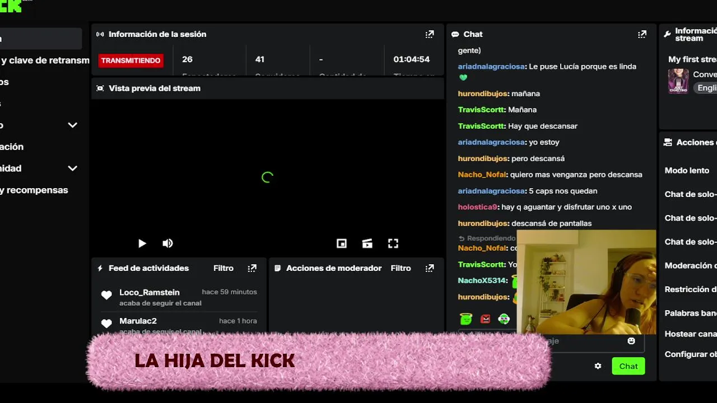Send message with green Chat button

[x=628, y=366]
